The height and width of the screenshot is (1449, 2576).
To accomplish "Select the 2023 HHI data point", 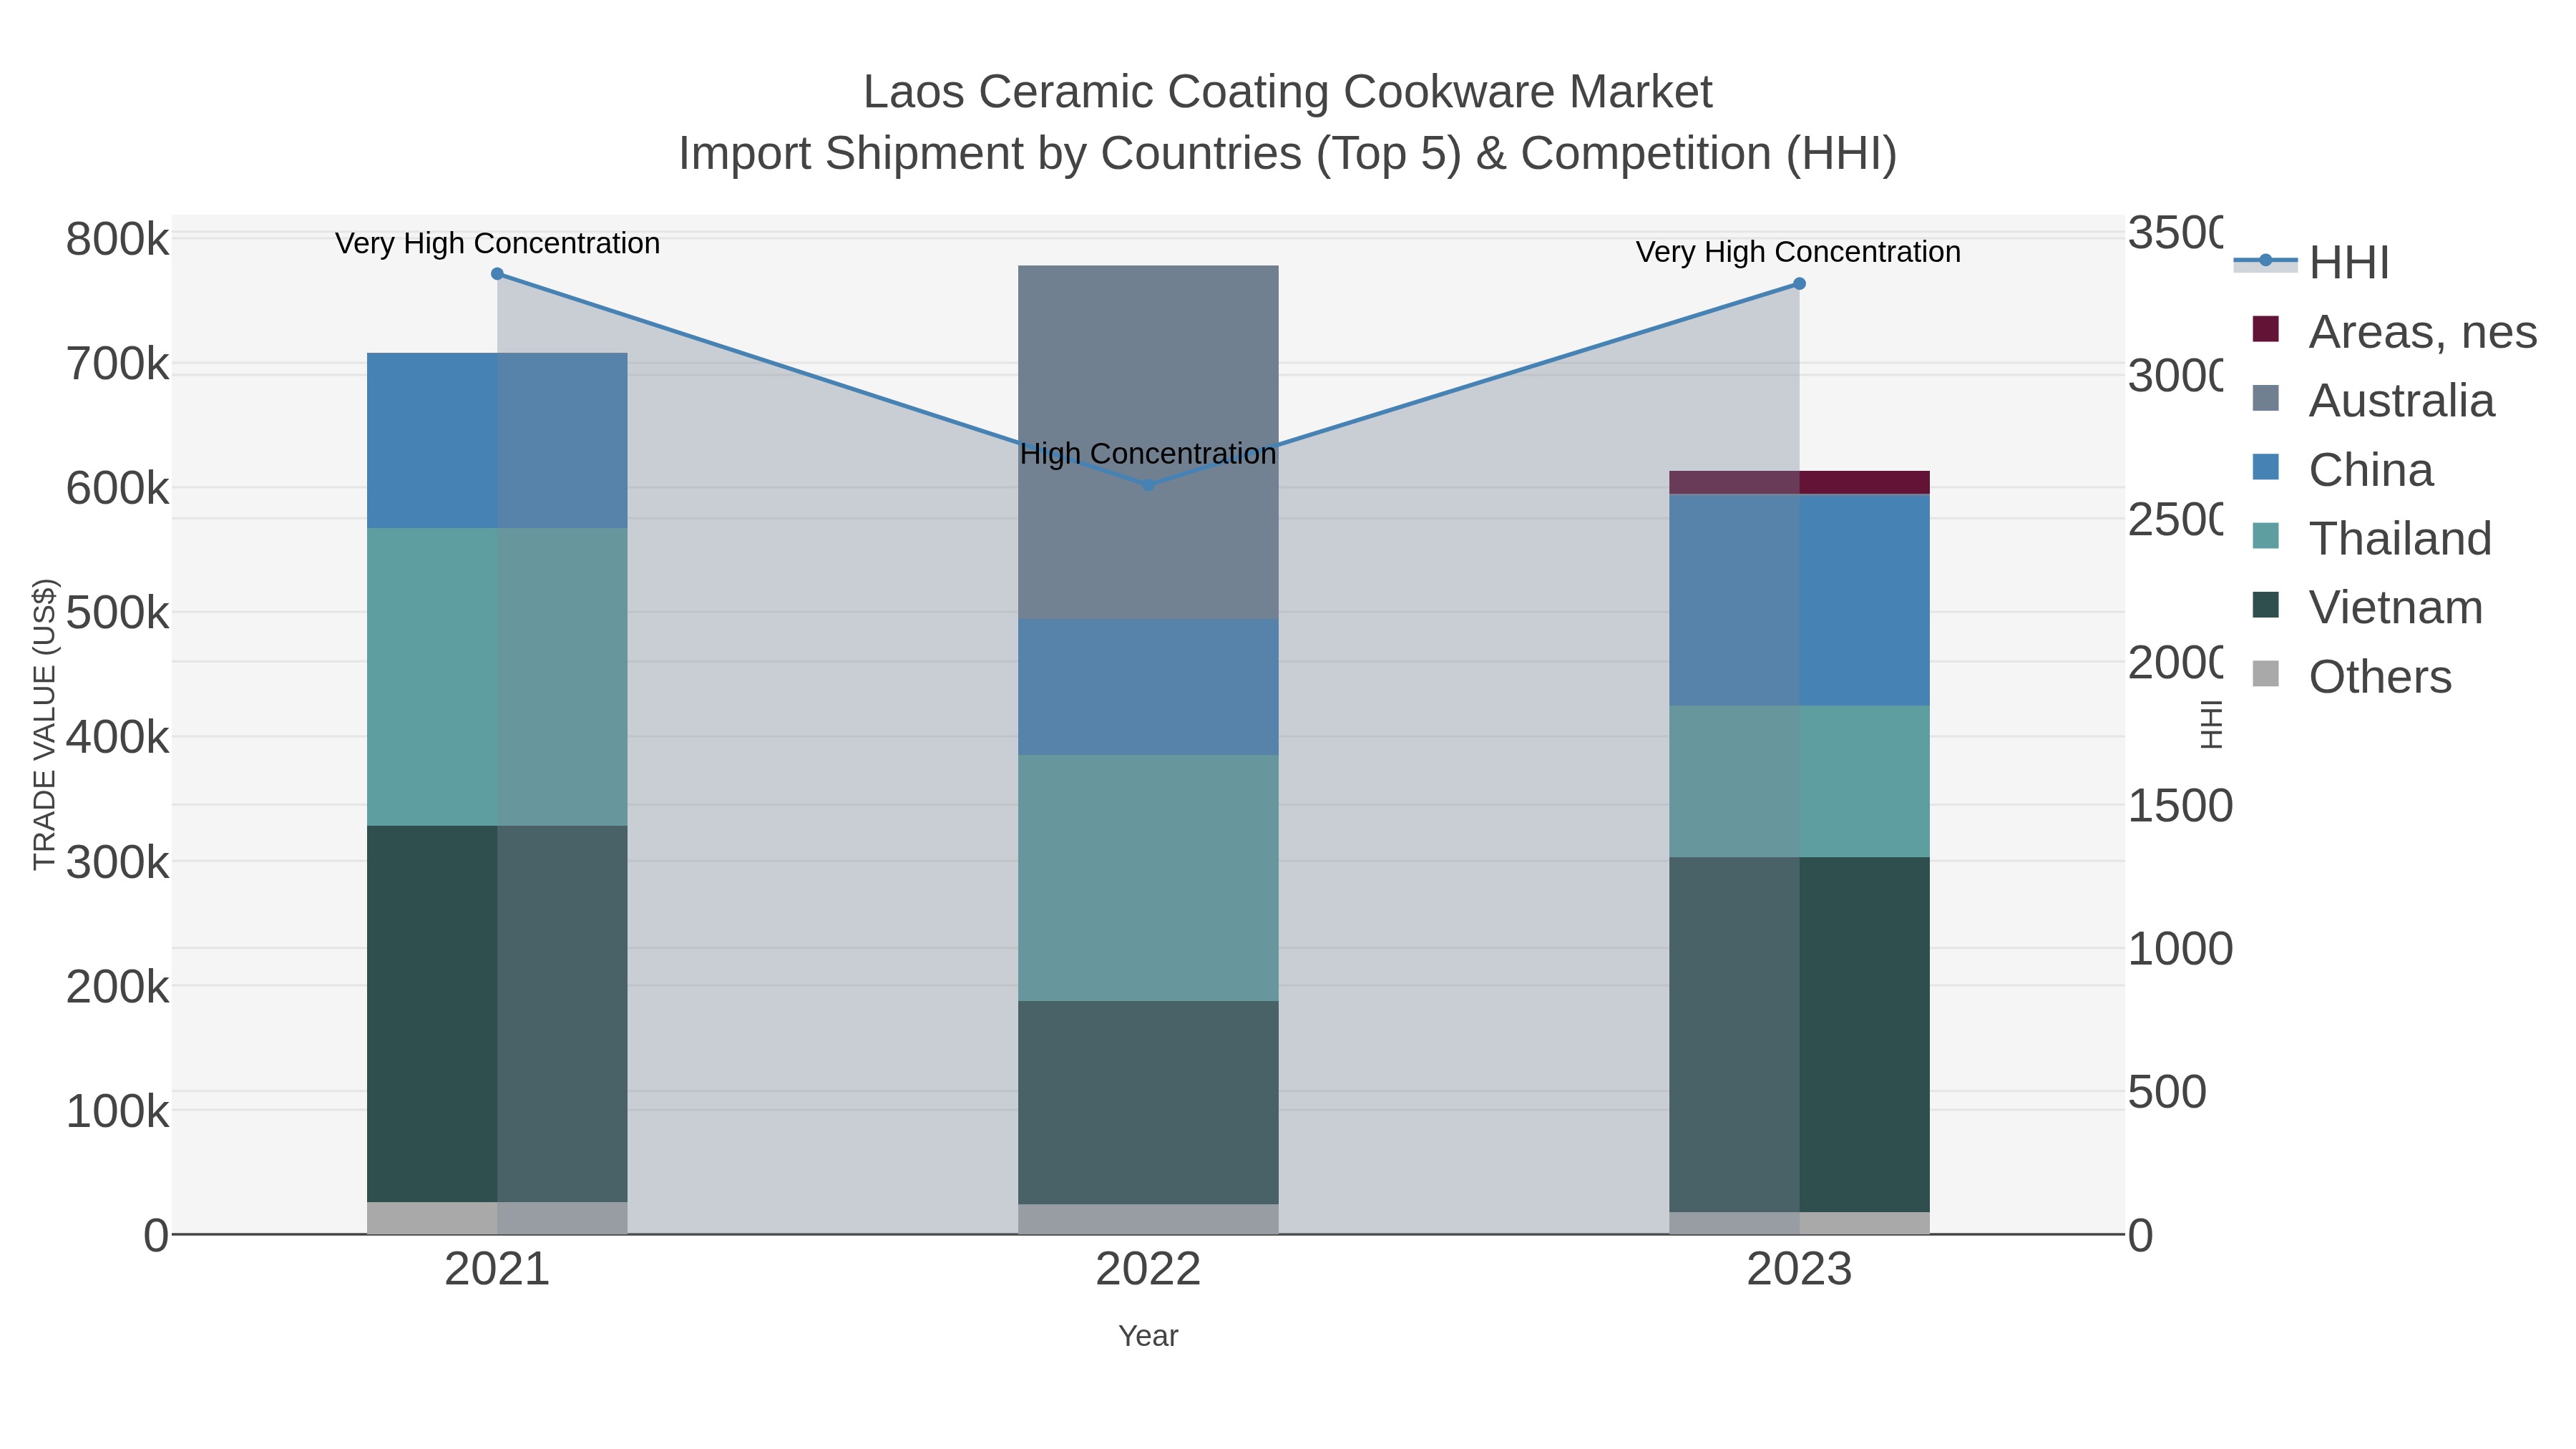I will click(1799, 284).
